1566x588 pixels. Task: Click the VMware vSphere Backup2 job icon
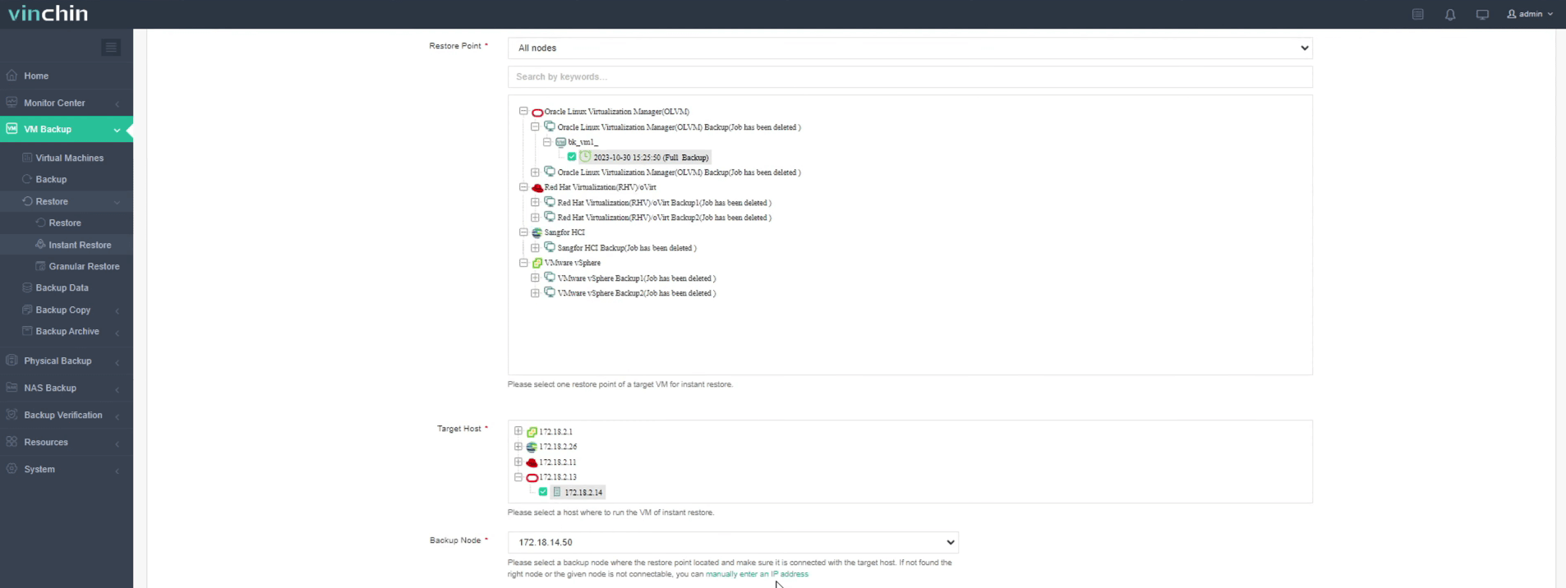coord(550,292)
